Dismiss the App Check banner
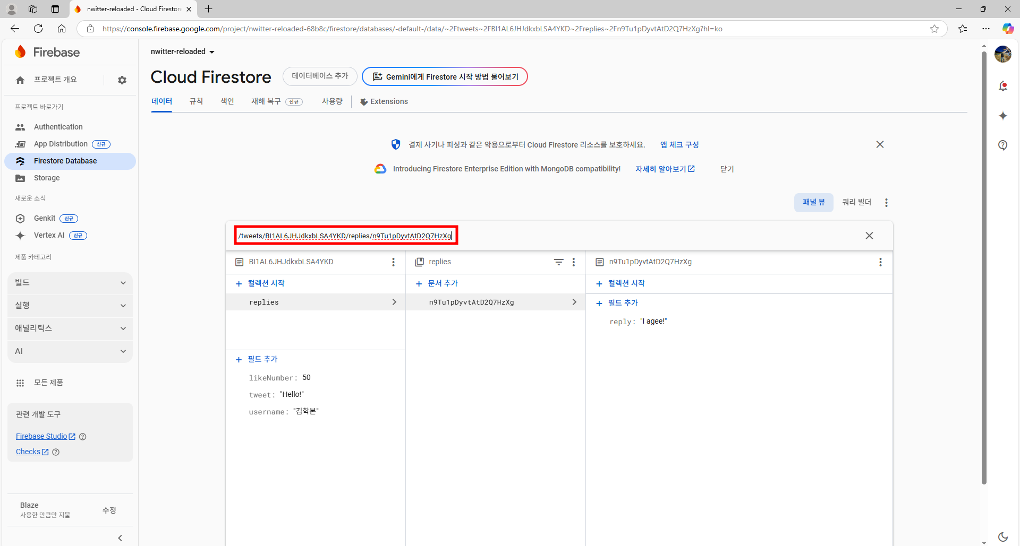The width and height of the screenshot is (1020, 546). [x=880, y=144]
